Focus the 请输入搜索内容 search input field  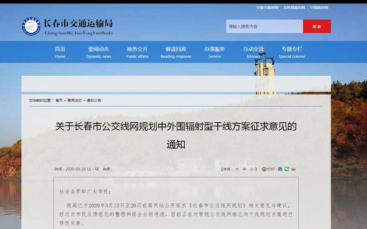click(264, 26)
